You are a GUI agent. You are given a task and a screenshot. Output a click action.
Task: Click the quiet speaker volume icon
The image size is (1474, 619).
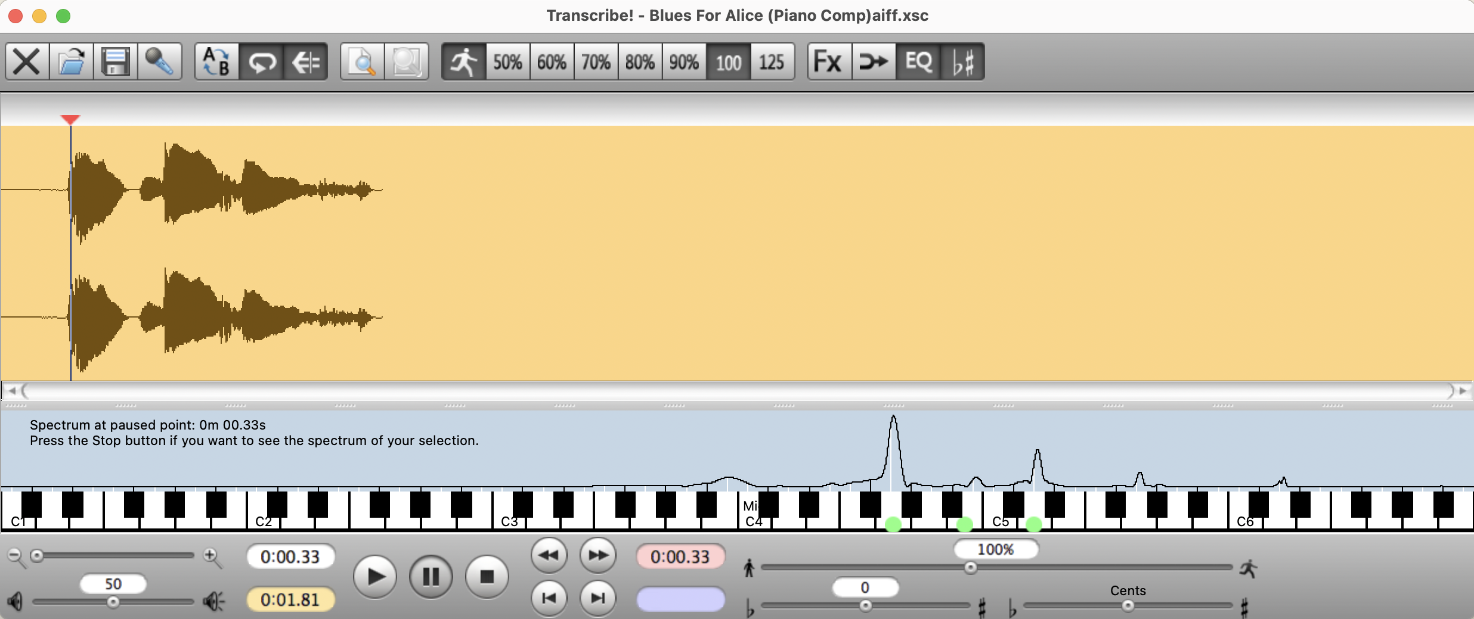click(16, 601)
